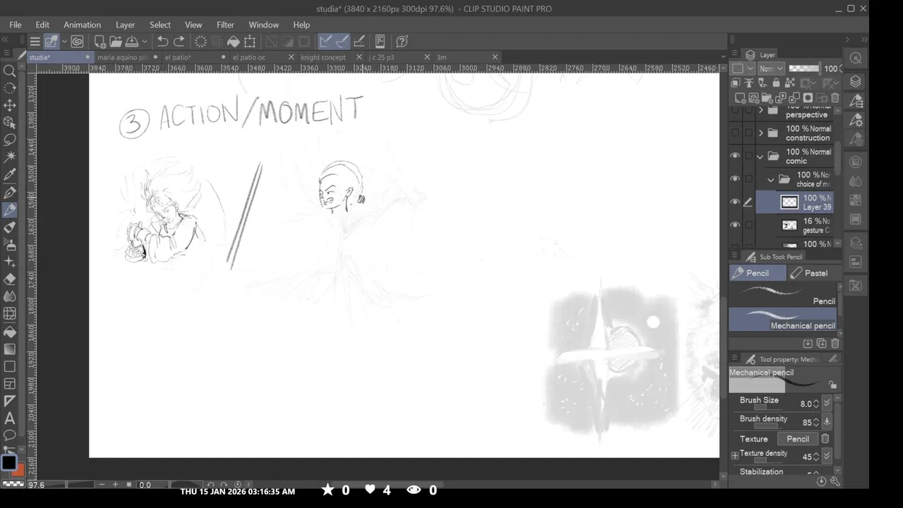Image resolution: width=903 pixels, height=508 pixels.
Task: Hide Layer 39 visibility eye
Action: 735,202
